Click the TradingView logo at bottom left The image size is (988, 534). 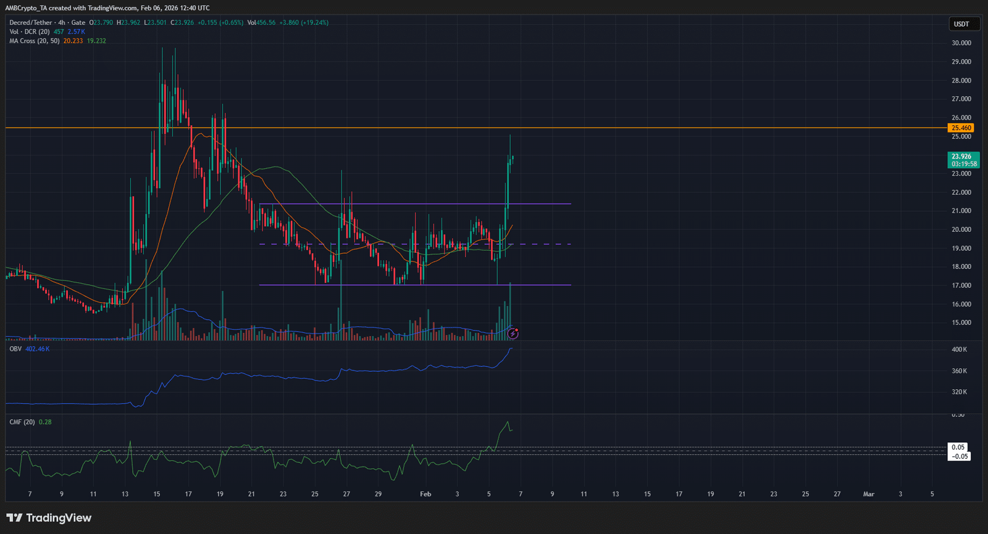49,518
